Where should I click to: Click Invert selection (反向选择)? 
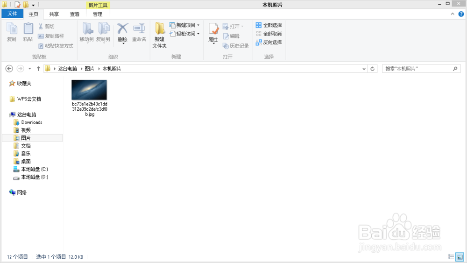(269, 43)
